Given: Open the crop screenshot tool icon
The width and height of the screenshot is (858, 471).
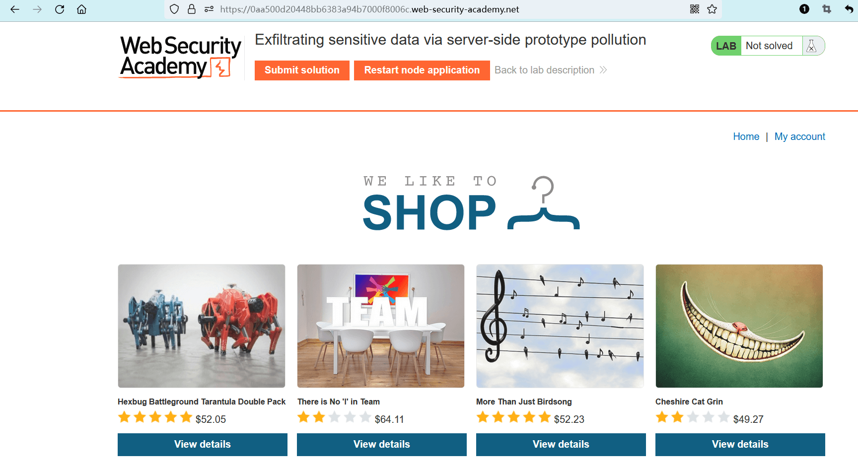Looking at the screenshot, I should coord(827,9).
